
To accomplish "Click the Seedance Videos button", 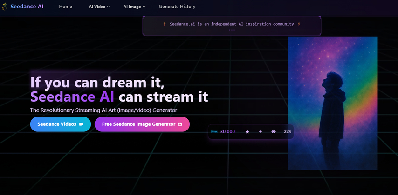I will [61, 124].
